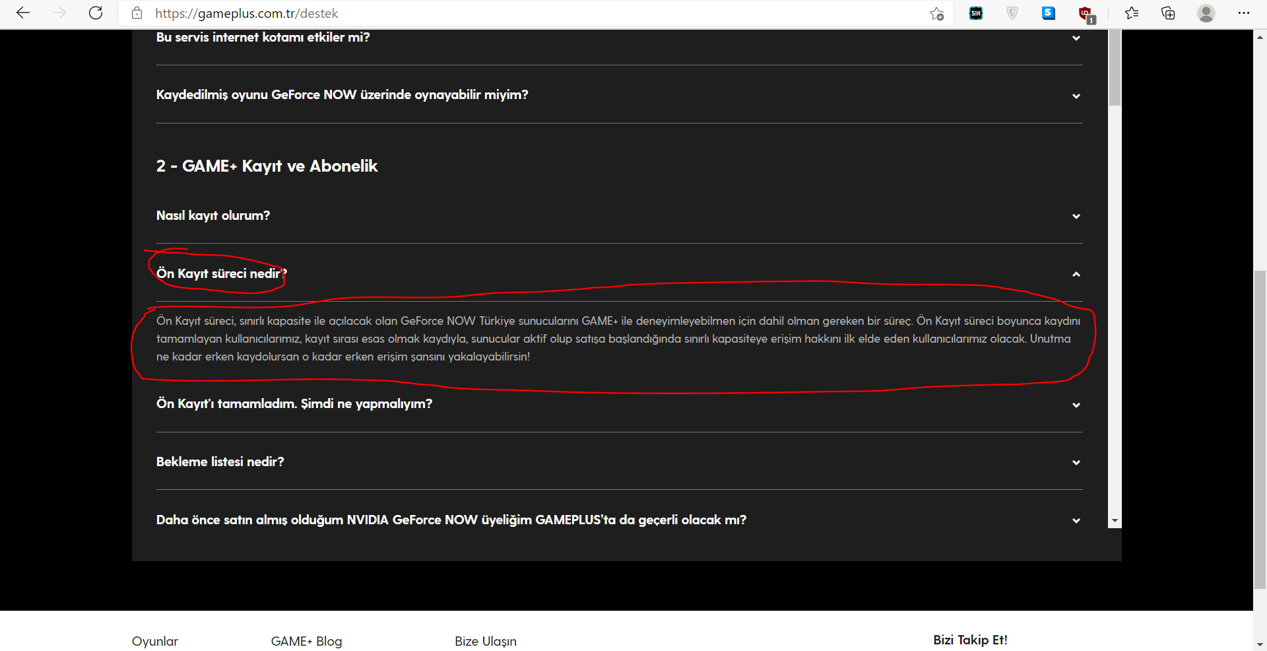
Task: Click the page scrollbar up arrow
Action: [x=1260, y=37]
